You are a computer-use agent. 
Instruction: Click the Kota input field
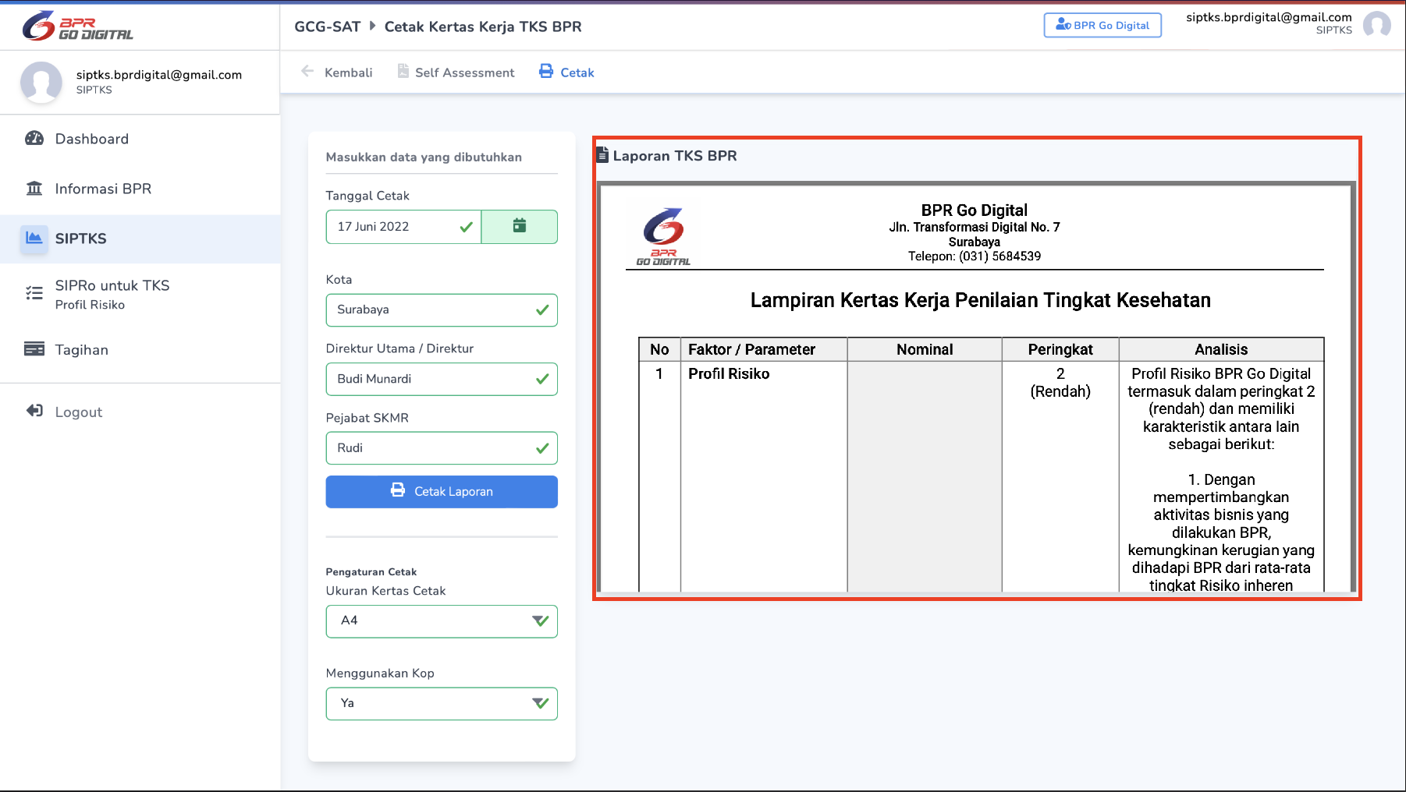coord(442,310)
